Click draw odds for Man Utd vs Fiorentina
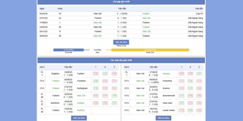Image resolution: width=243 pixels, height=121 pixels. (x=190, y=81)
